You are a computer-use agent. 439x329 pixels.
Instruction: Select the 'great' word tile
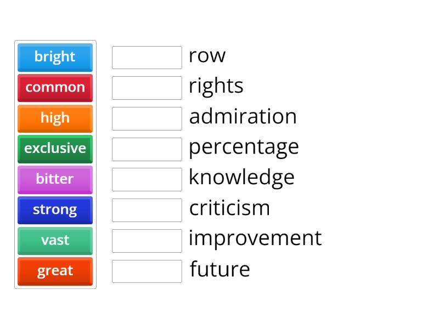pyautogui.click(x=55, y=271)
